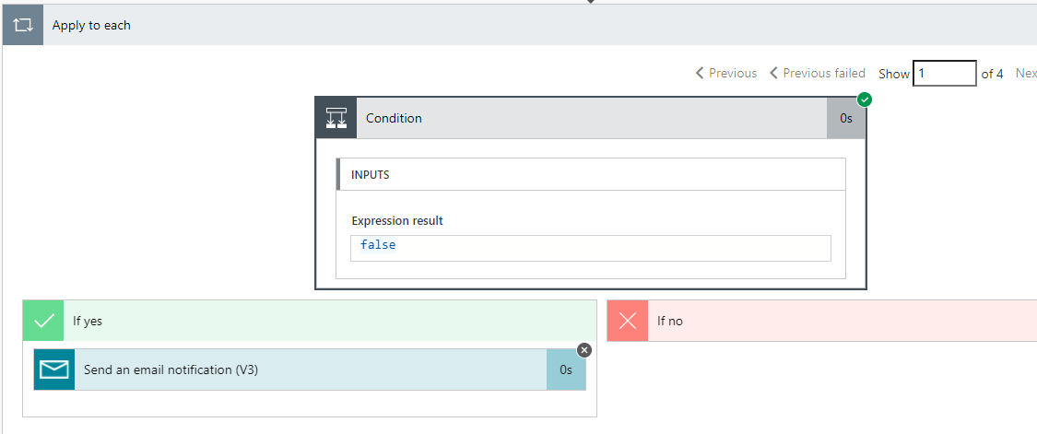The width and height of the screenshot is (1037, 434).
Task: Go to the Next iteration
Action: [1025, 73]
